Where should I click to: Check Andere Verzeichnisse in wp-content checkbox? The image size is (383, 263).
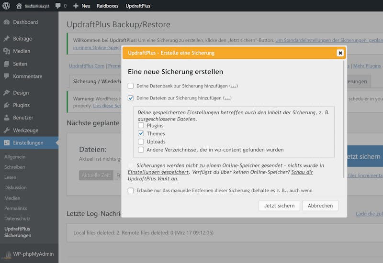(x=141, y=150)
